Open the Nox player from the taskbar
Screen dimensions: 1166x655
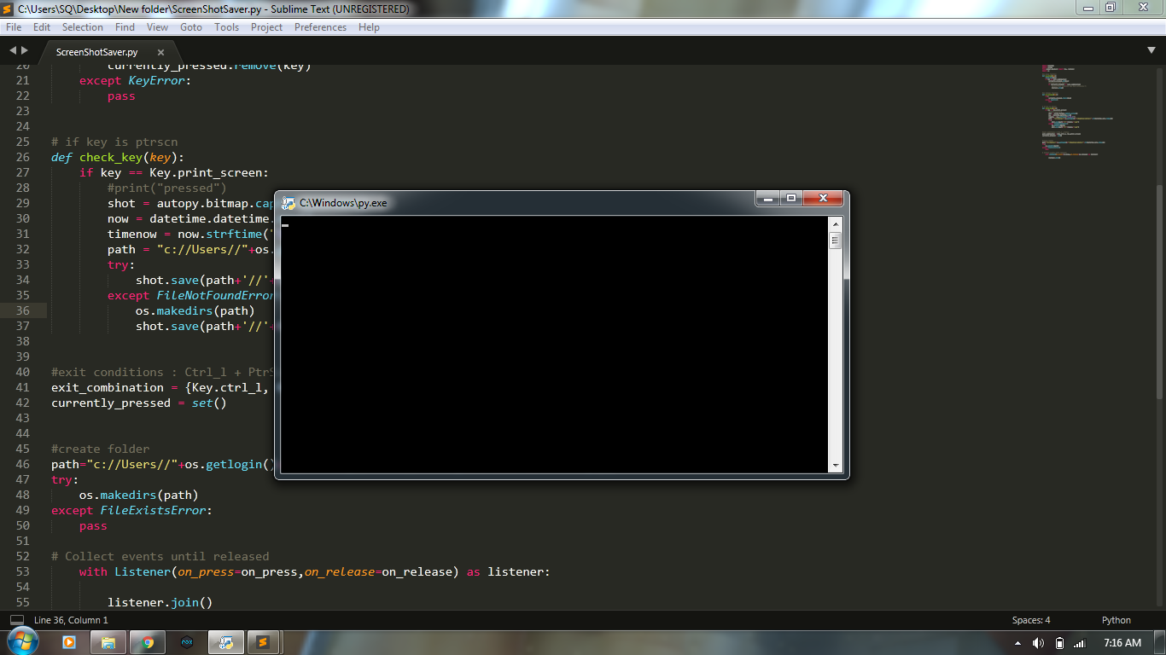coord(186,641)
